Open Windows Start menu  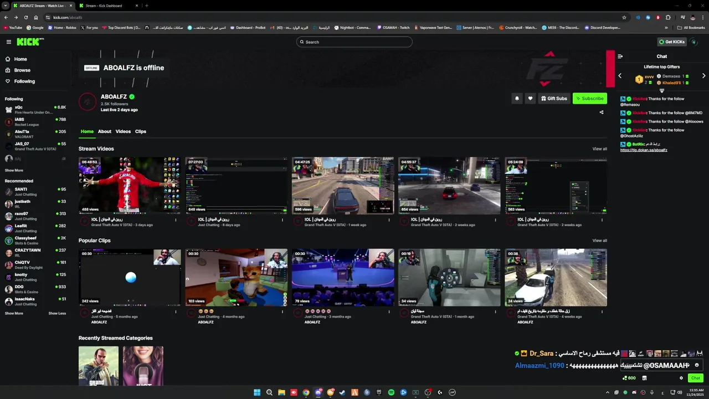257,392
